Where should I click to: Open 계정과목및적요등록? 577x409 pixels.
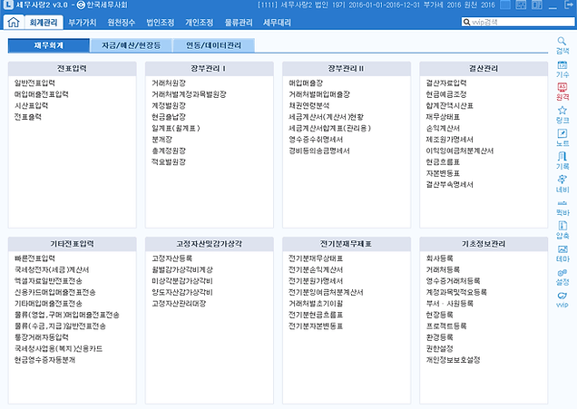coord(456,292)
